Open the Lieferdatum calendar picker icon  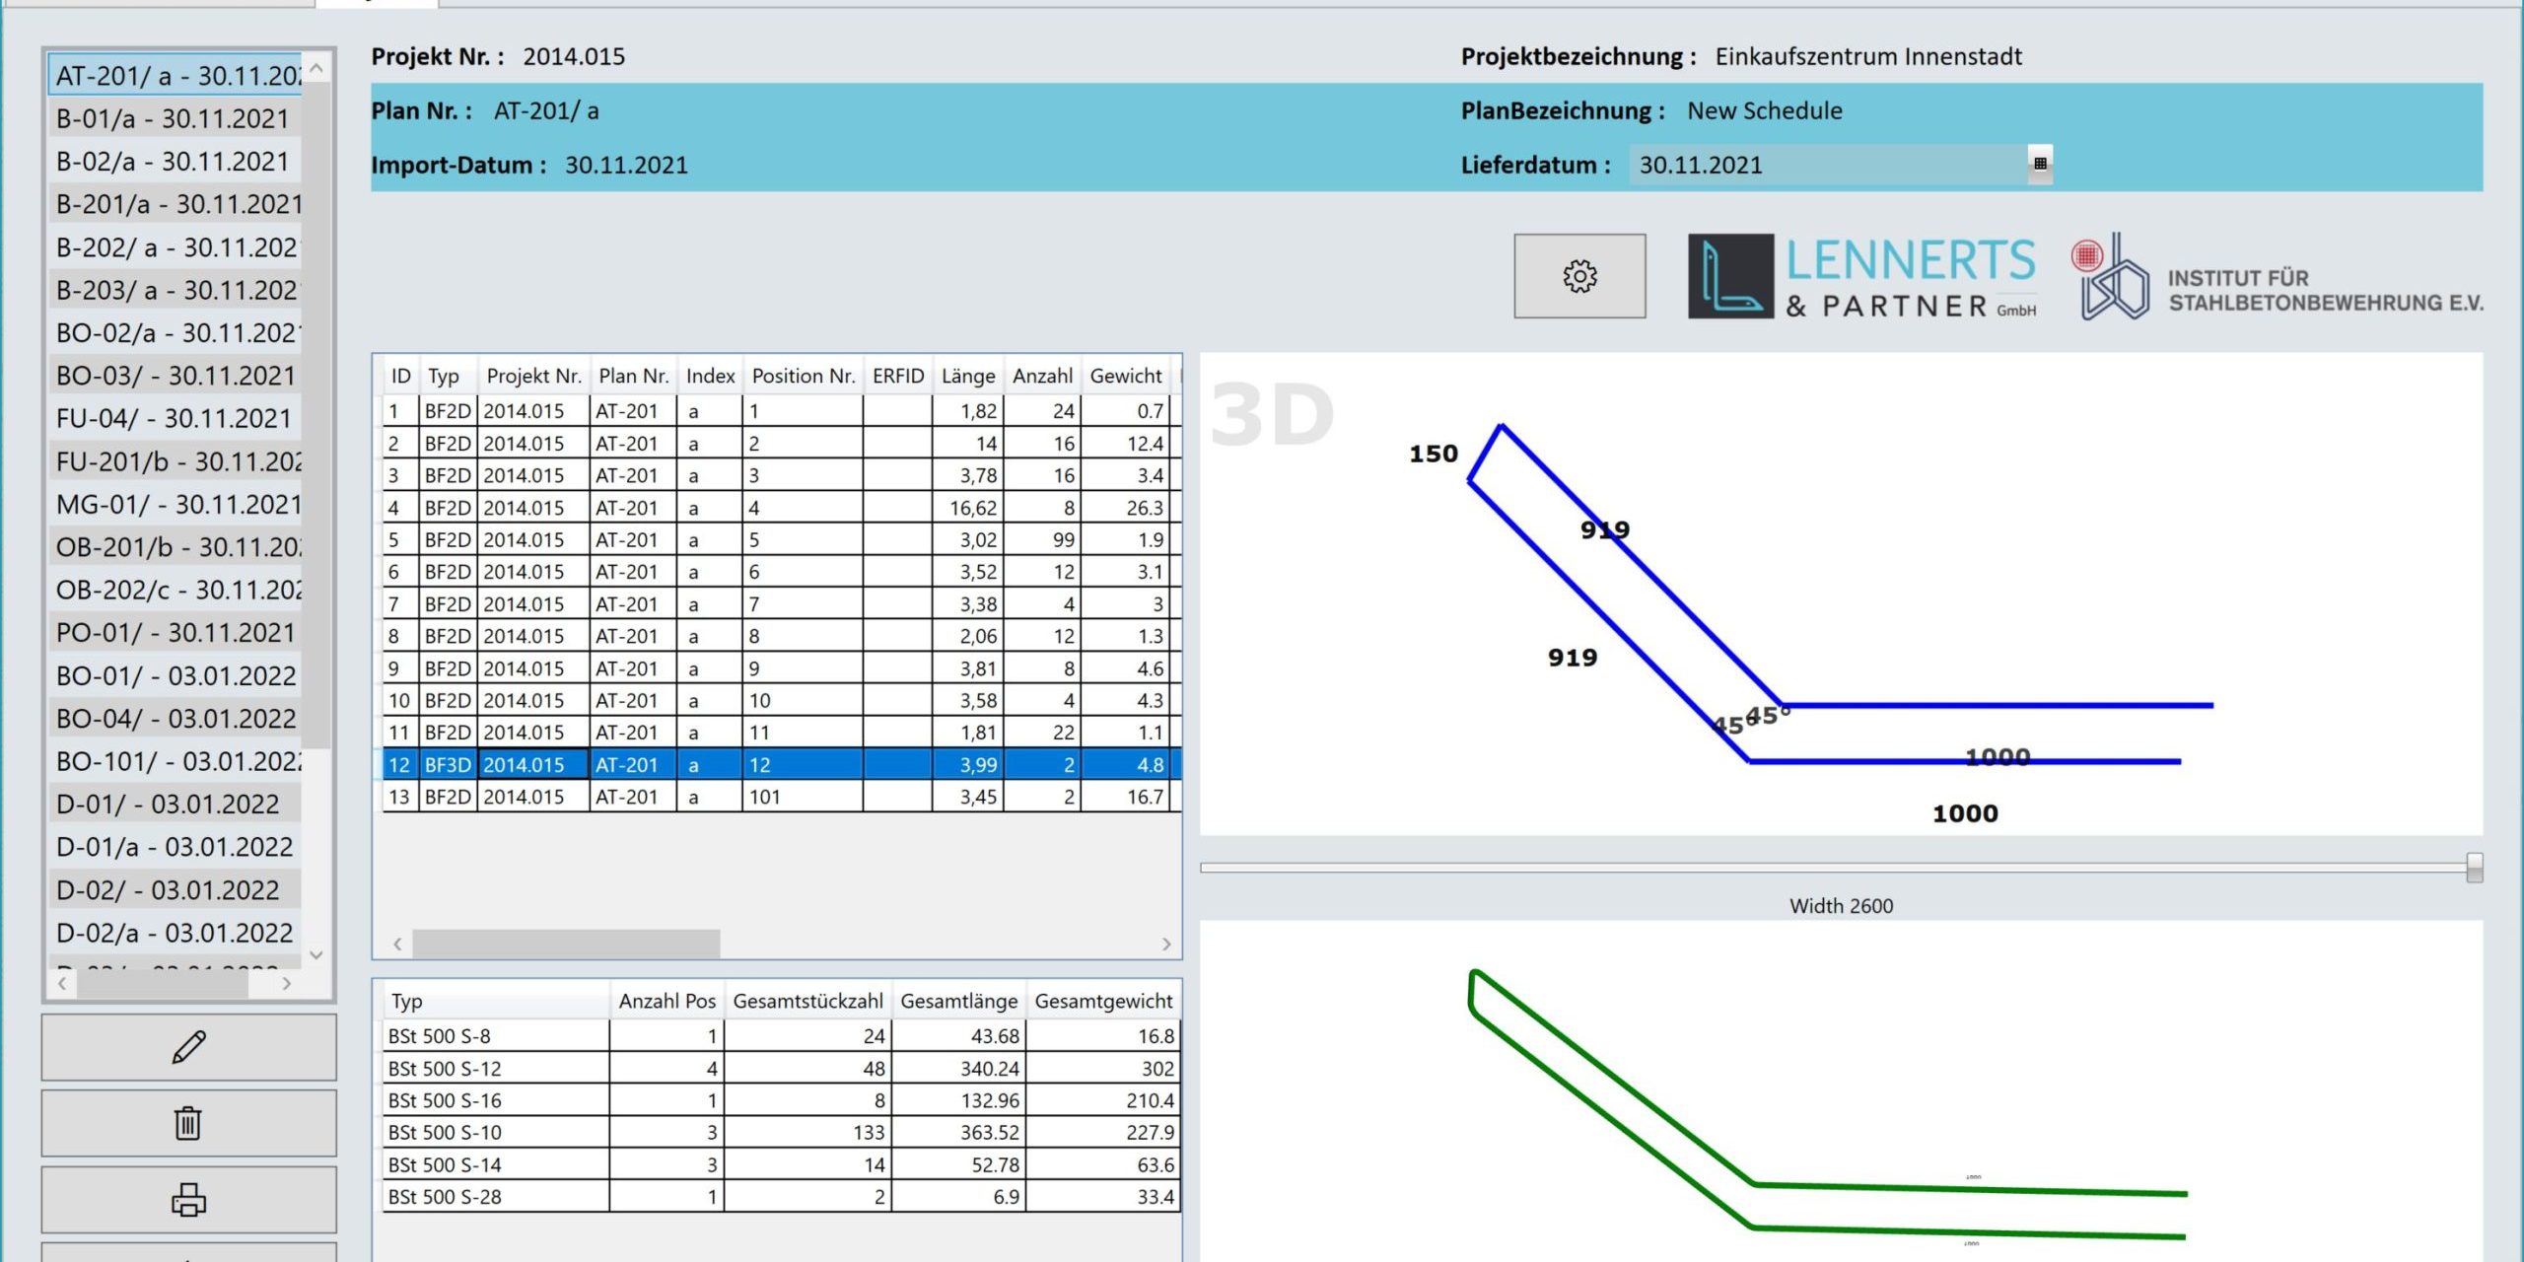[2040, 164]
